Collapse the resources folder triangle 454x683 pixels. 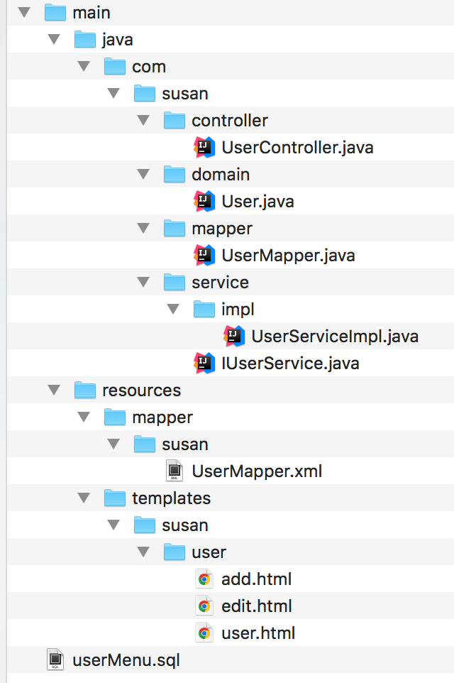pyautogui.click(x=54, y=390)
